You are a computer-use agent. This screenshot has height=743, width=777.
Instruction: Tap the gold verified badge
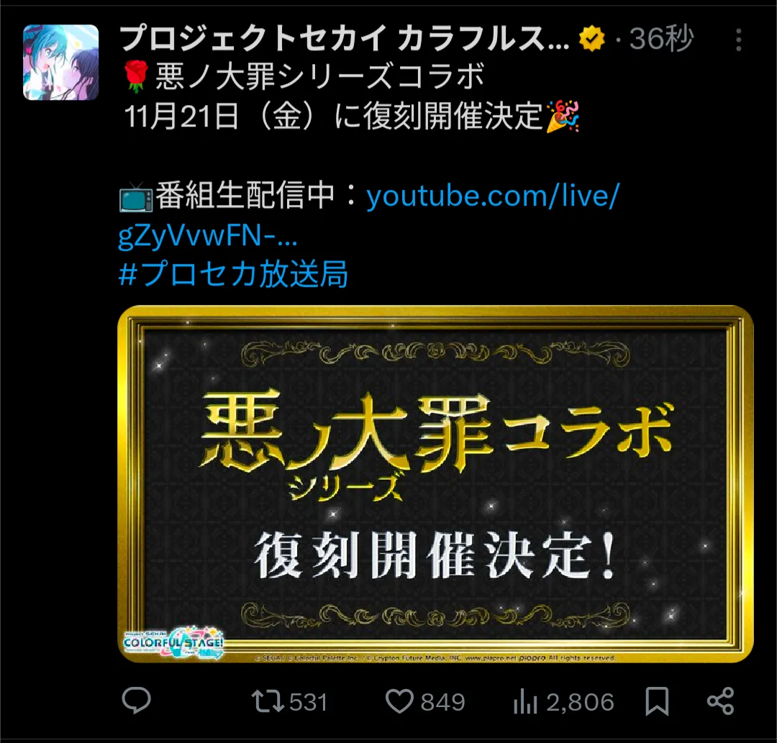tap(591, 39)
